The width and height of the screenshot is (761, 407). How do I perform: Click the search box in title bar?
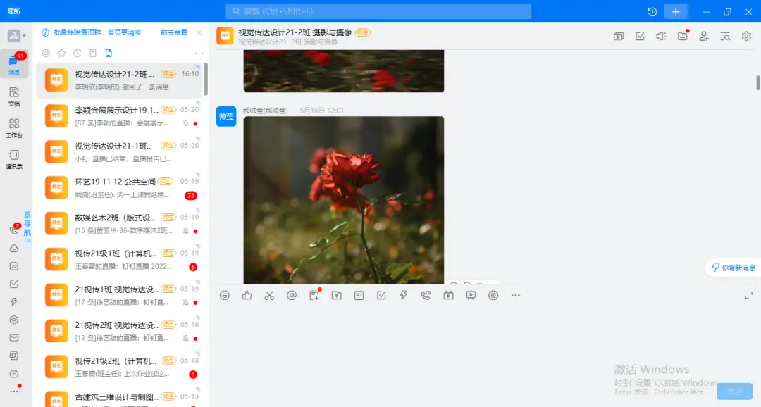coord(378,11)
